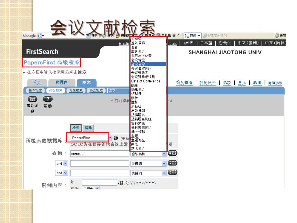
Task: Switch to the 数据库 tab
Action: point(61,82)
